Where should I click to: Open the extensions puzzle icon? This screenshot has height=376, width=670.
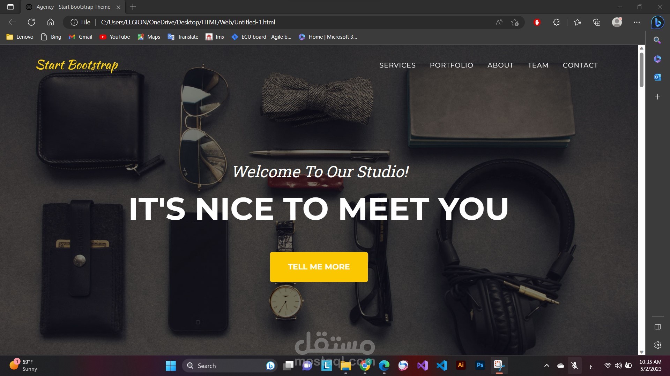(x=556, y=22)
